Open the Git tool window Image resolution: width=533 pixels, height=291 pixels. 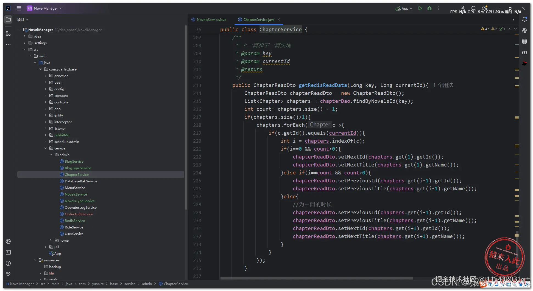click(x=8, y=274)
